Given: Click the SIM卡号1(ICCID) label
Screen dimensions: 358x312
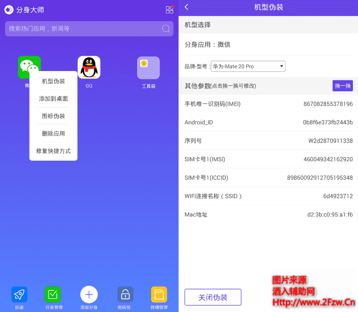Looking at the screenshot, I should click(207, 178).
